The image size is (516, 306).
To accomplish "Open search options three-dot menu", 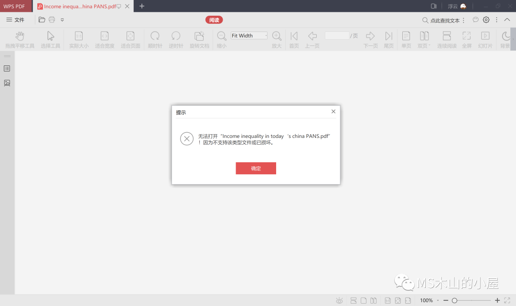I will coord(463,21).
